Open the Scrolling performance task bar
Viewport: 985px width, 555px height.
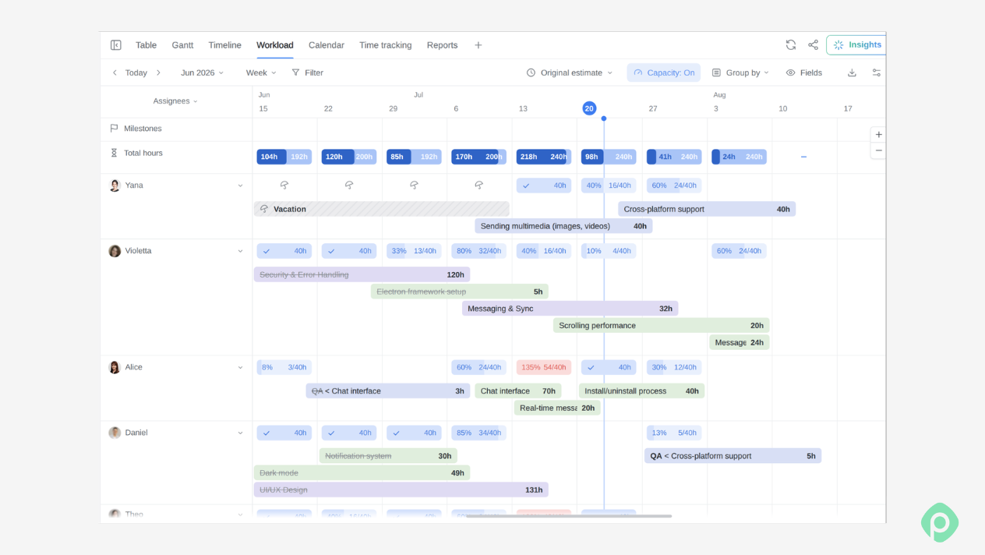point(661,326)
